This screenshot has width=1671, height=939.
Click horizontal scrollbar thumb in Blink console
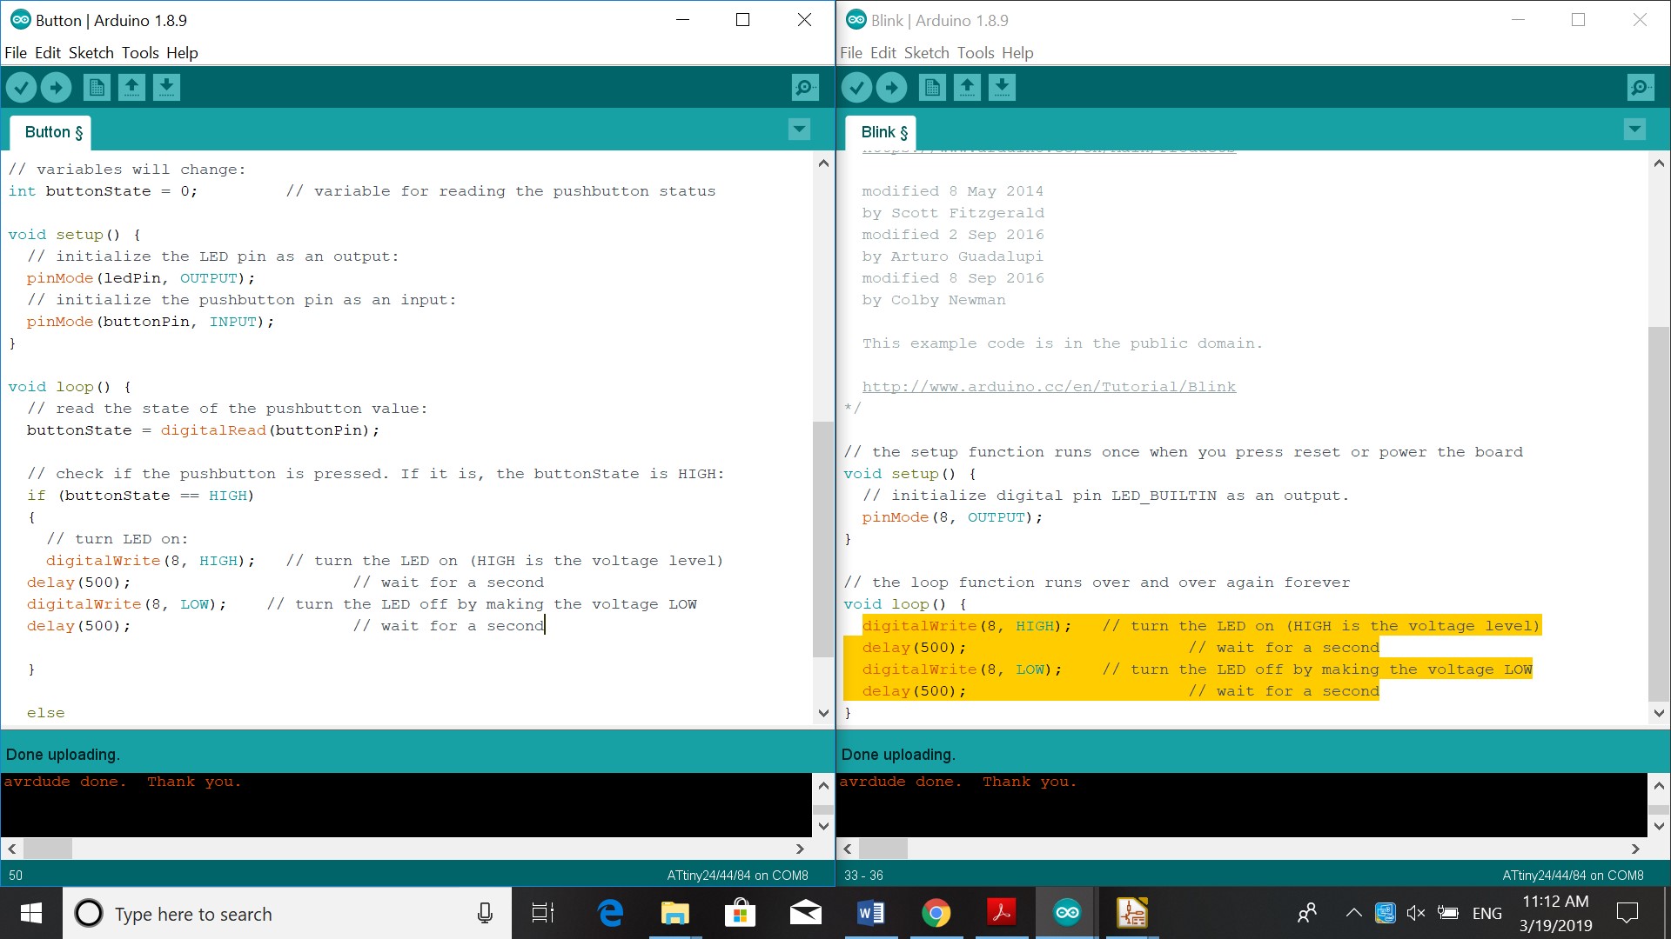click(x=883, y=849)
